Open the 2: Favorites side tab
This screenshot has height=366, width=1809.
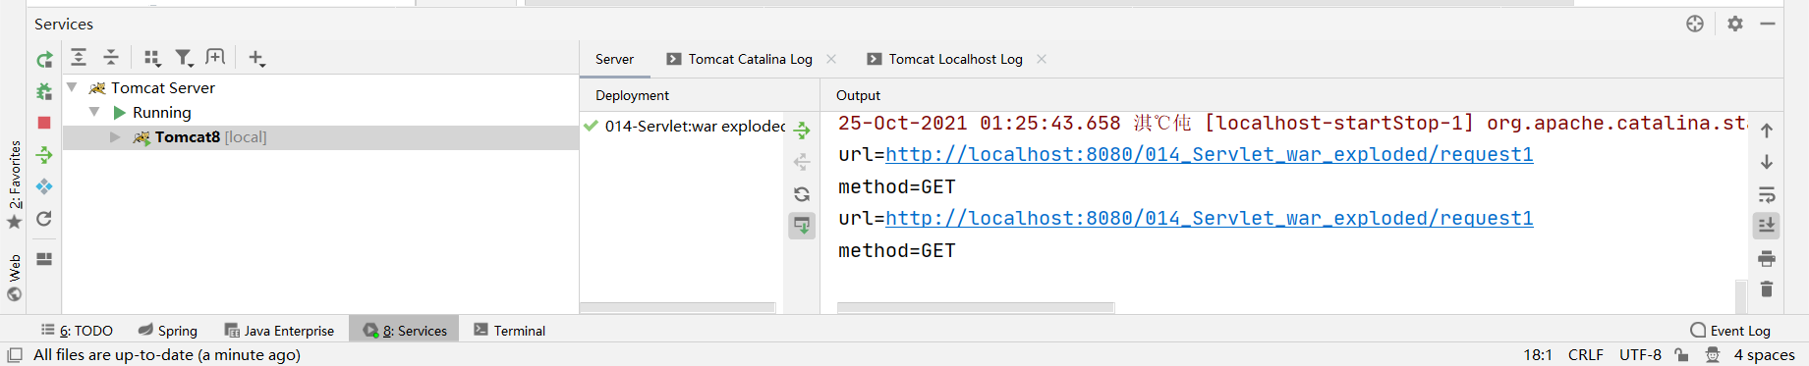click(15, 184)
